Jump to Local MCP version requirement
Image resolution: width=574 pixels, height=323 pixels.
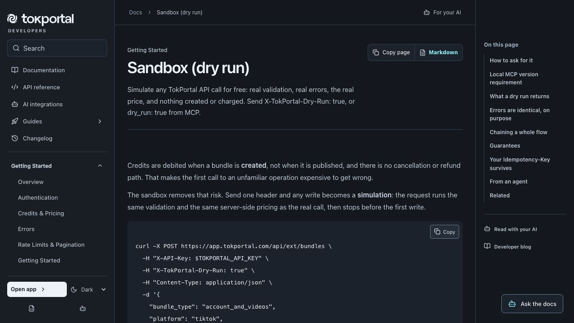point(514,78)
